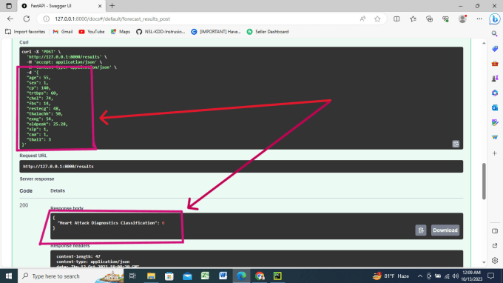This screenshot has width=503, height=283.
Task: Open Seller Dashboard bookmark
Action: [x=268, y=31]
